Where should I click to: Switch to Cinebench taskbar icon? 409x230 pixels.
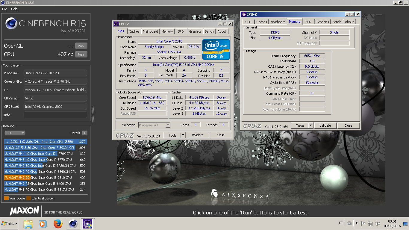73,224
